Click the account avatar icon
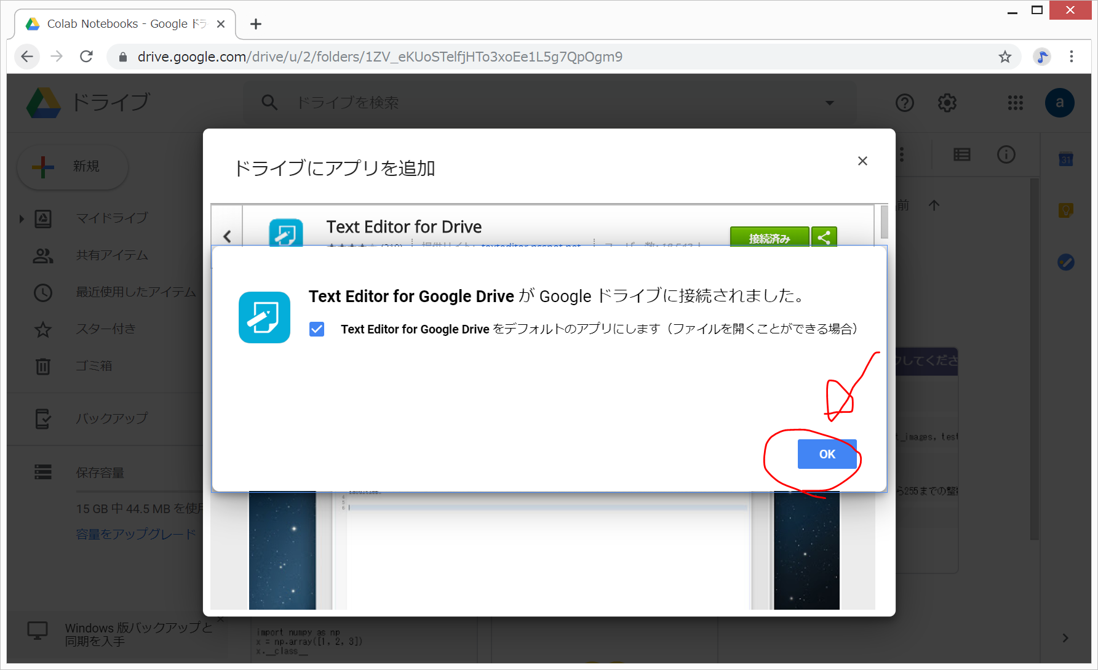 click(1059, 103)
